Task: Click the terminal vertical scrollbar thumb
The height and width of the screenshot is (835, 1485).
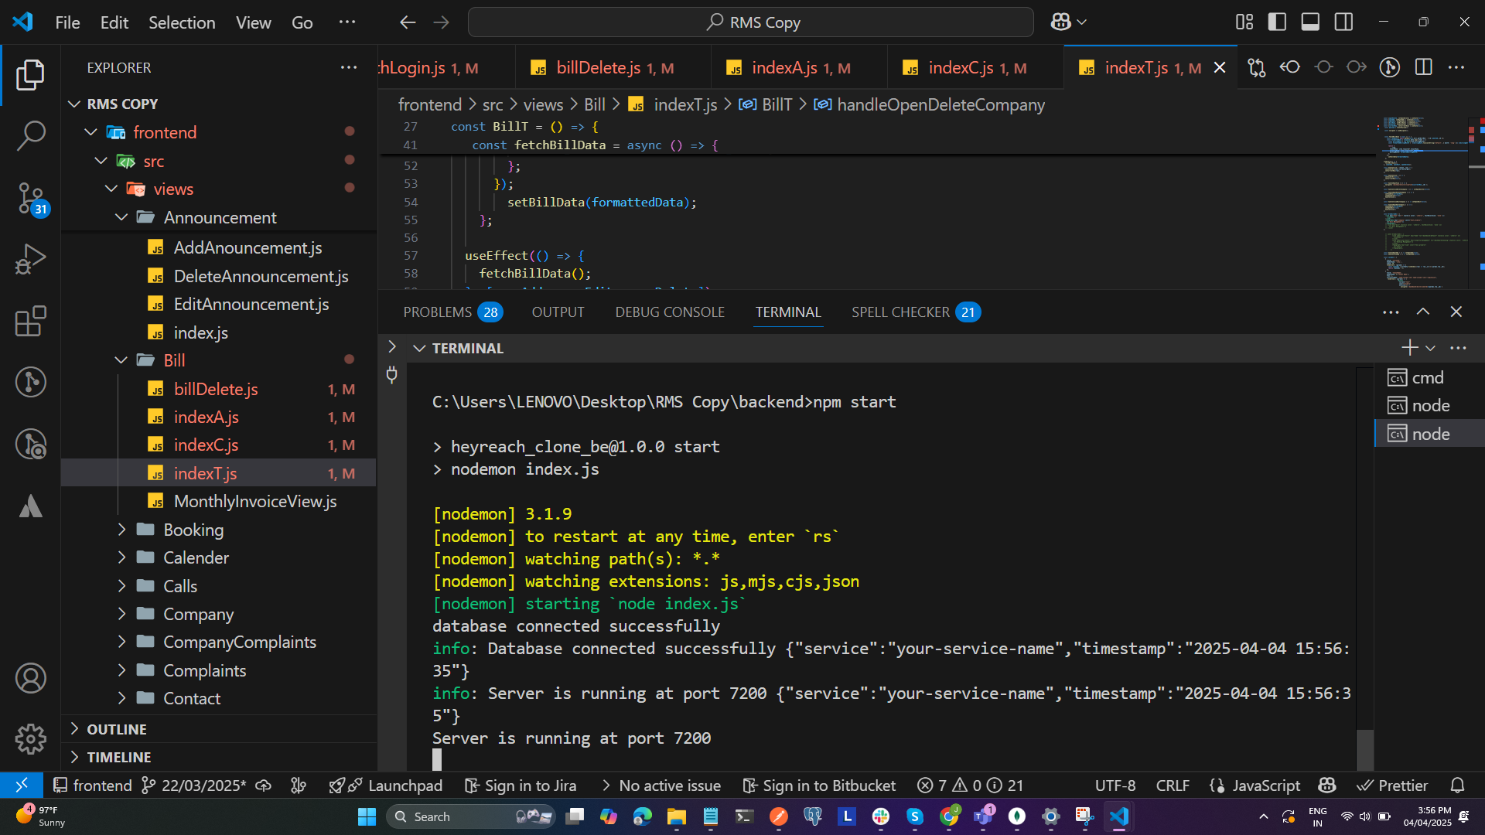Action: click(1365, 749)
